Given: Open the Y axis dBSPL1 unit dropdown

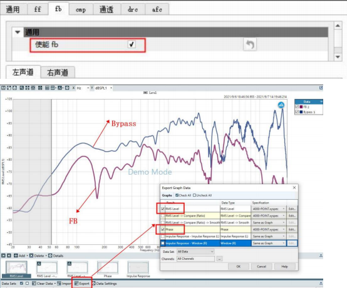Looking at the screenshot, I should [x=103, y=88].
